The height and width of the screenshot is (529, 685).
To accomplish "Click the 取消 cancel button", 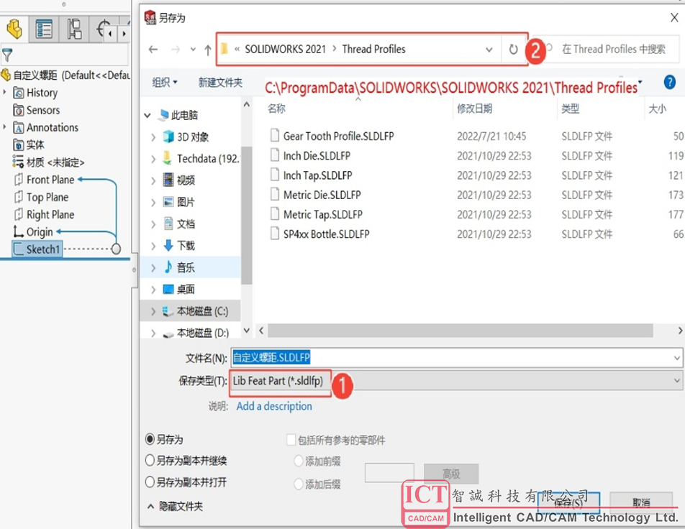I will pyautogui.click(x=641, y=503).
